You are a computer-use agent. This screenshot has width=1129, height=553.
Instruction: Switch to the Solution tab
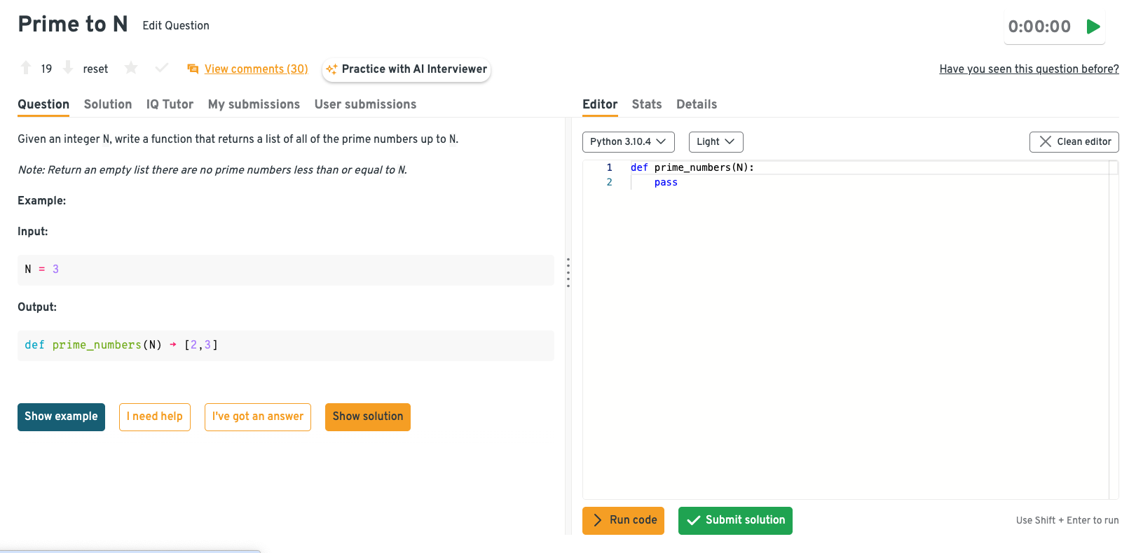[x=108, y=104]
